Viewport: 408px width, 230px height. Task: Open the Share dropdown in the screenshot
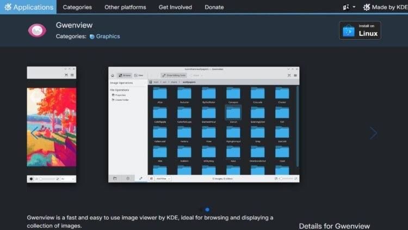196,75
